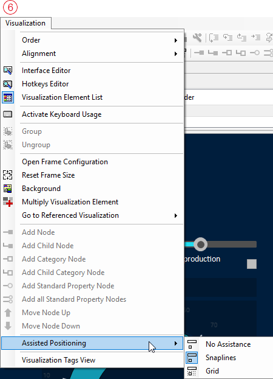The width and height of the screenshot is (273, 379).
Task: Click the Activate Keyboard Usage keyboard icon
Action: pos(8,114)
